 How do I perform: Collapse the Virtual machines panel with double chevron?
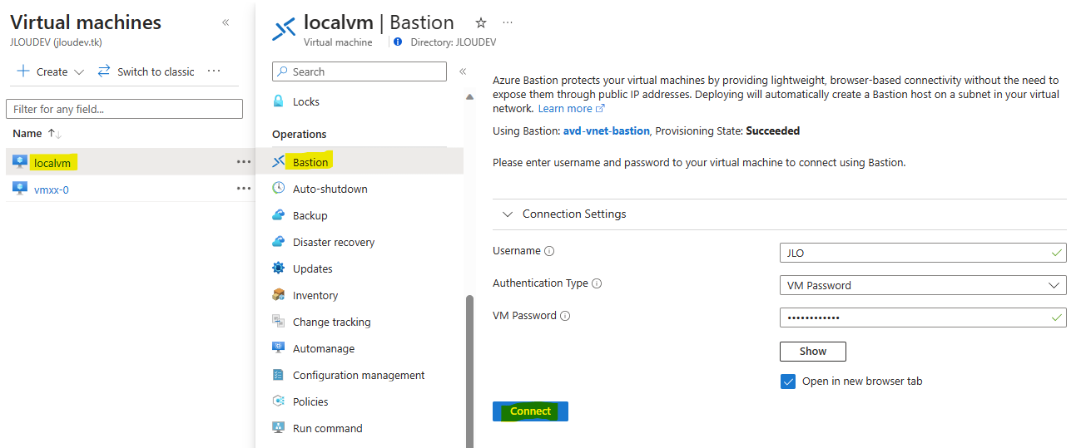pyautogui.click(x=226, y=22)
